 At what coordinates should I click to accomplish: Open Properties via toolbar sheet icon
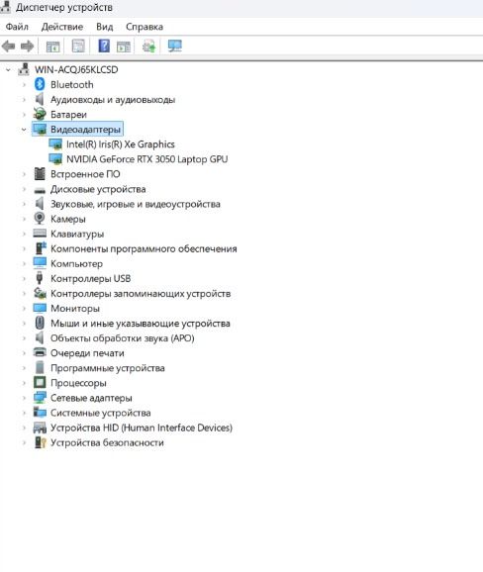click(x=78, y=47)
